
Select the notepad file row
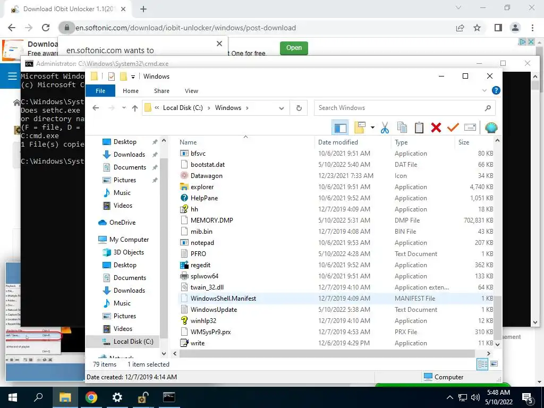(x=336, y=243)
